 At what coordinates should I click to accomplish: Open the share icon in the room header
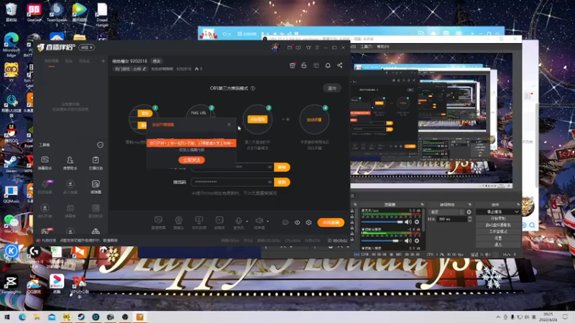pyautogui.click(x=340, y=65)
